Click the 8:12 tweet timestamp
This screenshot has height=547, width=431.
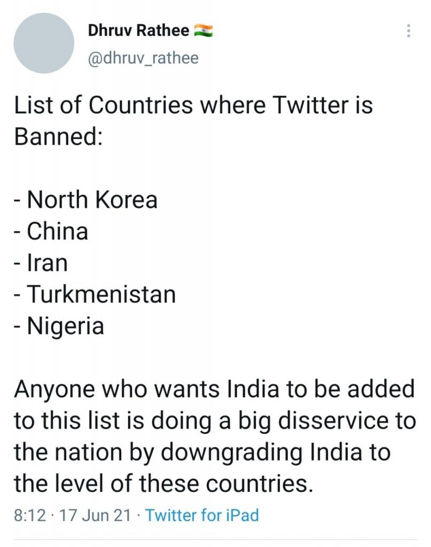27,515
